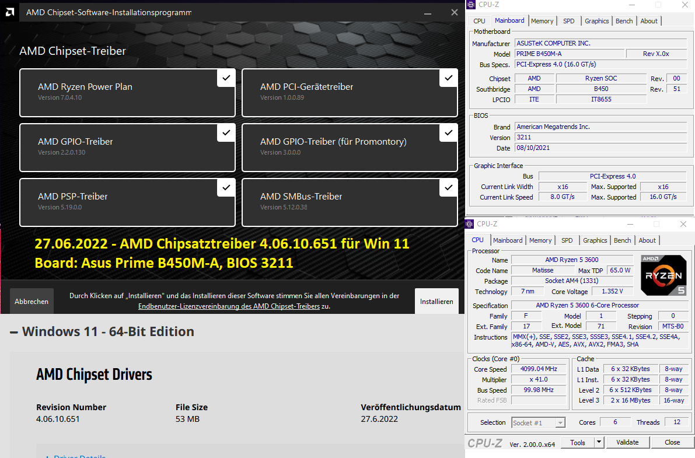Click the Core Voltage 1.352 V value
Image resolution: width=695 pixels, height=458 pixels.
612,291
